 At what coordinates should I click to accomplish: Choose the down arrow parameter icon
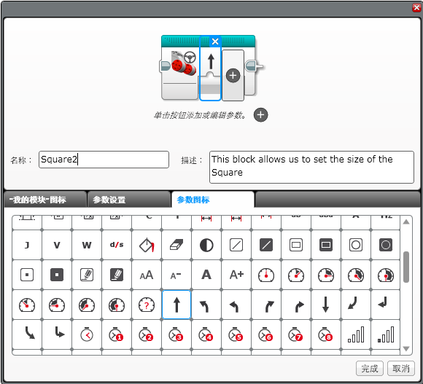coord(325,305)
